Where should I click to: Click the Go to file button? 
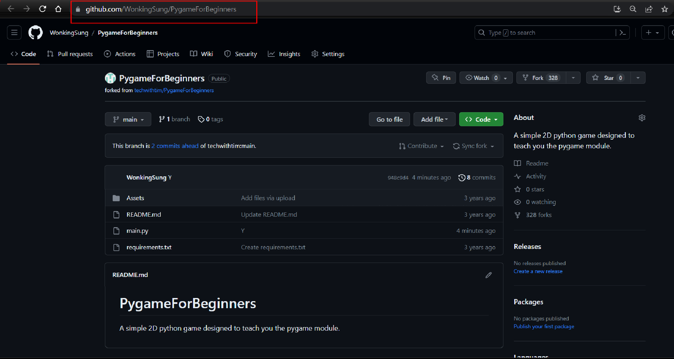point(389,120)
